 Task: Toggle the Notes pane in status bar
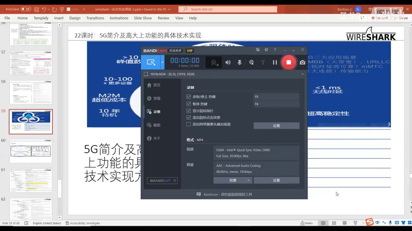click(306, 223)
